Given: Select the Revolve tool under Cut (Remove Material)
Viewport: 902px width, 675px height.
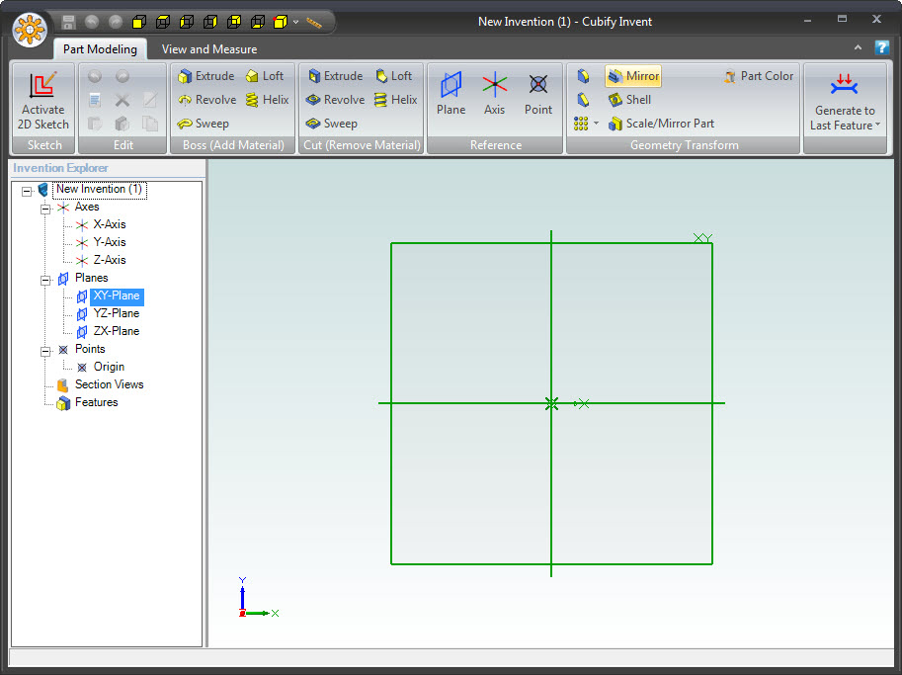Looking at the screenshot, I should point(335,99).
